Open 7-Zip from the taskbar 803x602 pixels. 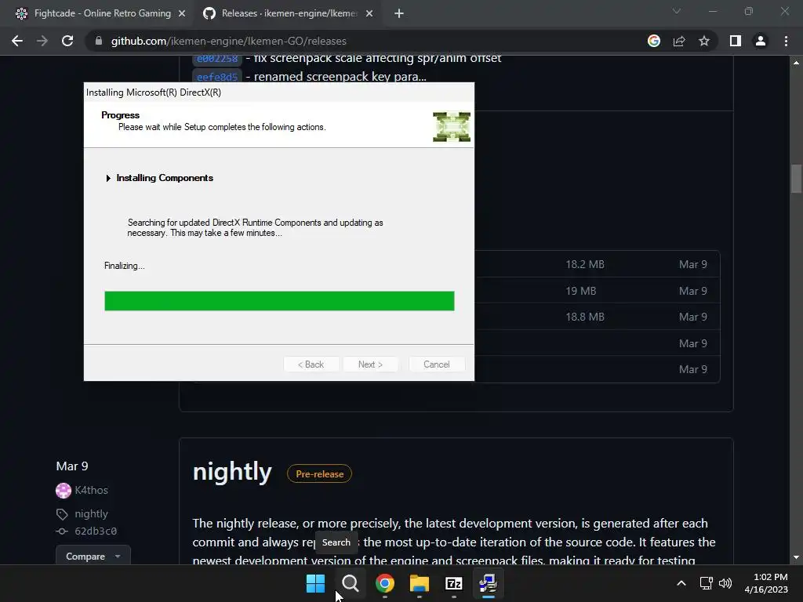pos(454,583)
